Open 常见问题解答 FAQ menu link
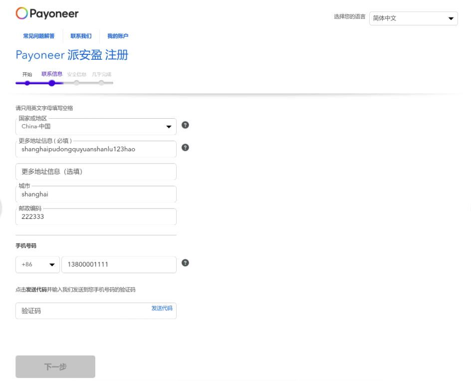Screen dimensions: 471x381 coord(39,36)
